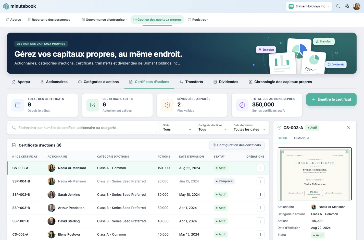This screenshot has width=364, height=240.
Task: Close the CS-003-A details panel
Action: (x=349, y=128)
